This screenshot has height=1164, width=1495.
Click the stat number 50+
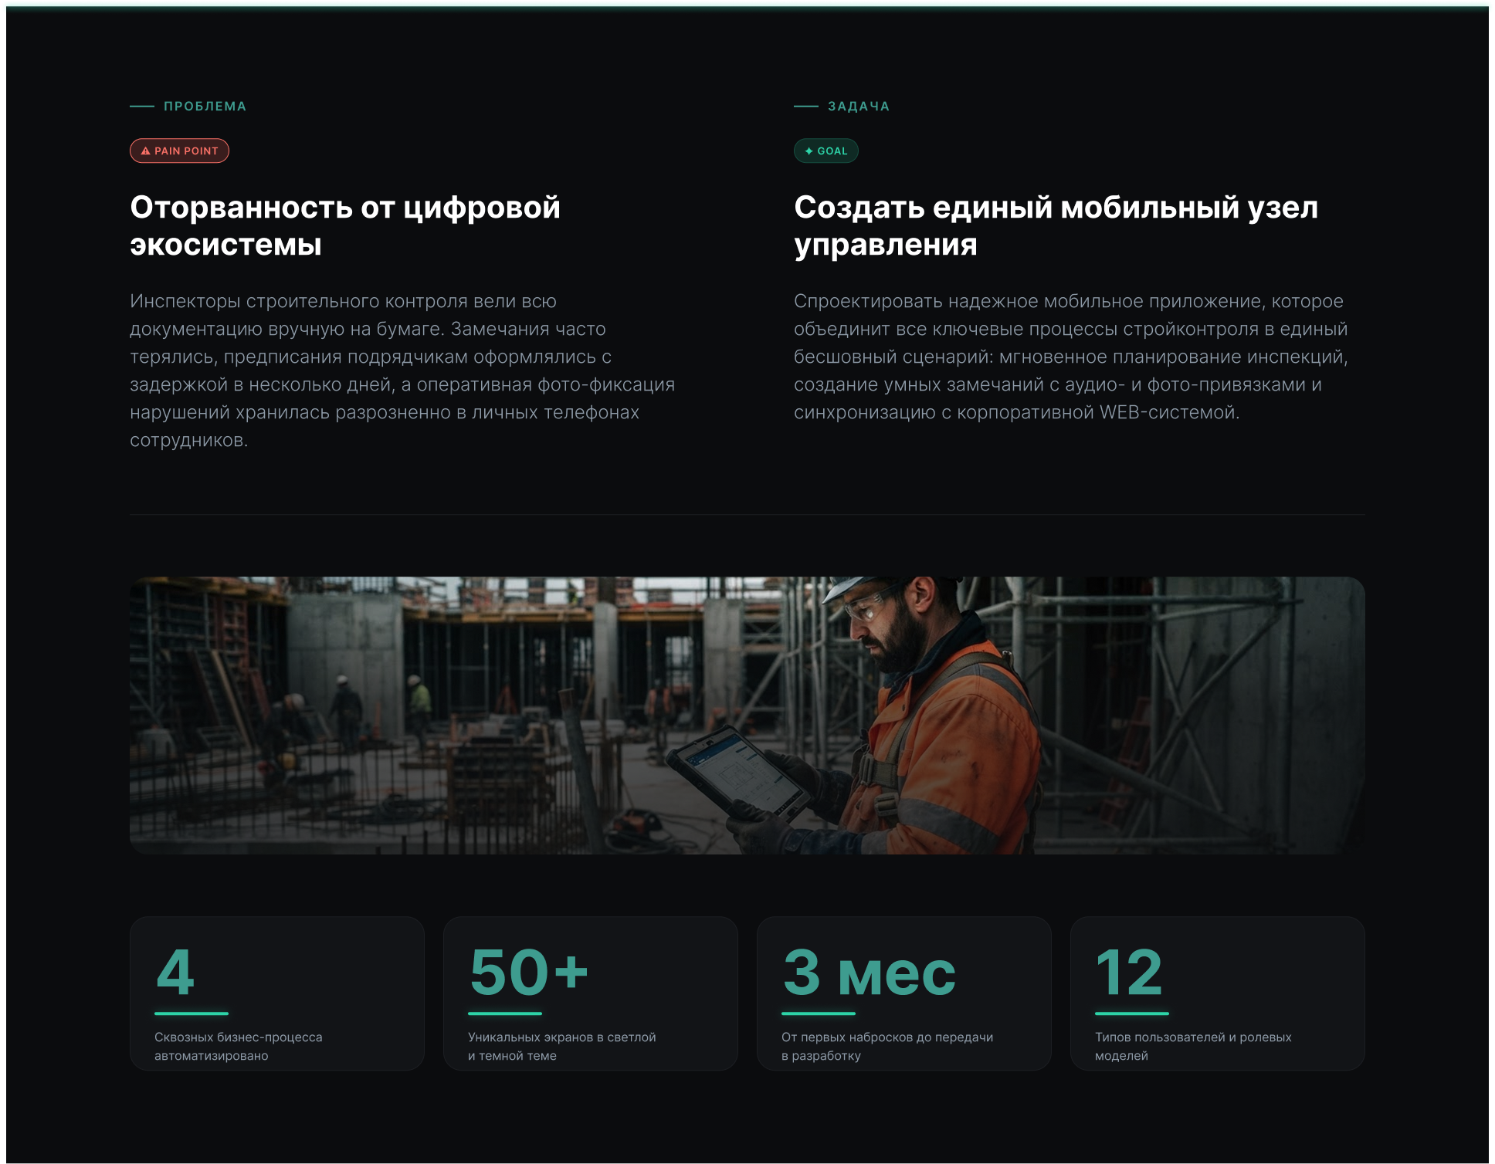[529, 973]
